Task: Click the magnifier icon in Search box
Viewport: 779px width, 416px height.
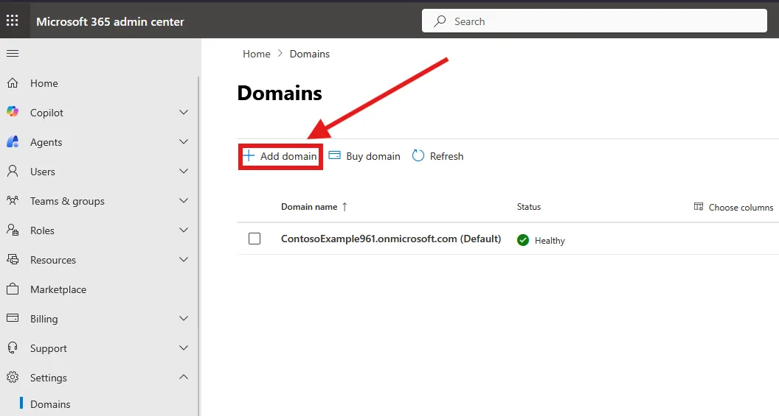Action: 440,21
